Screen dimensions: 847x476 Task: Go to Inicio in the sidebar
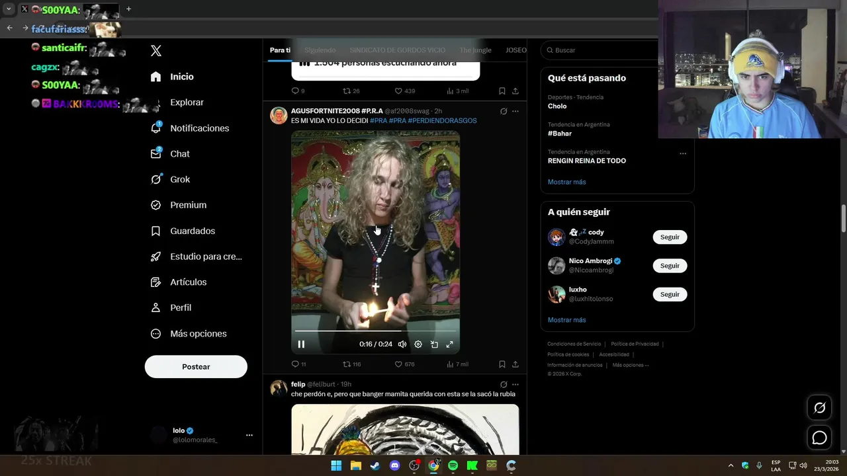[172, 77]
